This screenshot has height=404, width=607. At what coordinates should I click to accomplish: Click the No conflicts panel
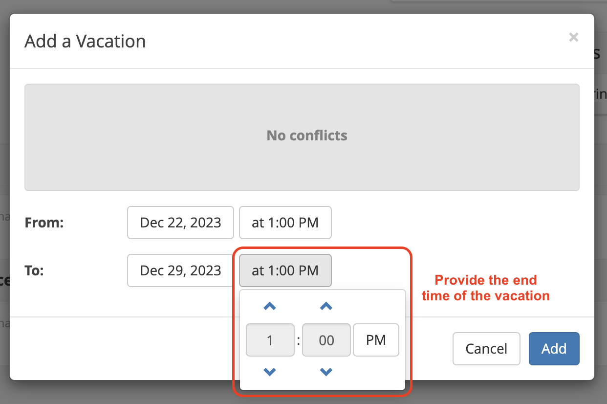pyautogui.click(x=302, y=137)
